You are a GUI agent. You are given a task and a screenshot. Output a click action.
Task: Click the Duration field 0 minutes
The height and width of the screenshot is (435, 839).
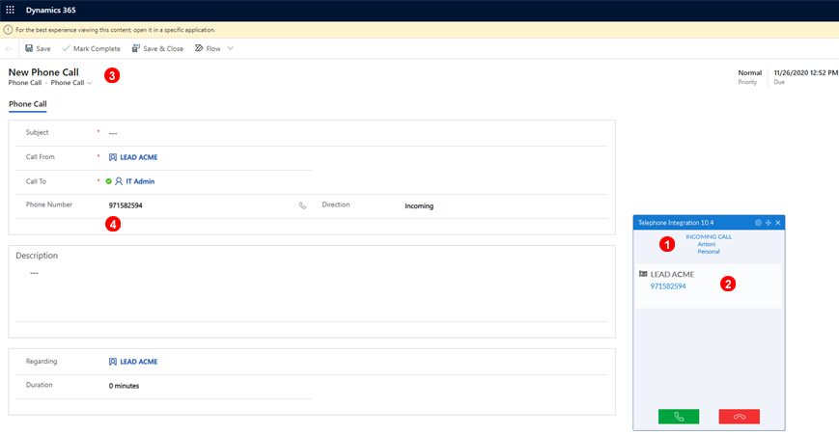coord(125,386)
